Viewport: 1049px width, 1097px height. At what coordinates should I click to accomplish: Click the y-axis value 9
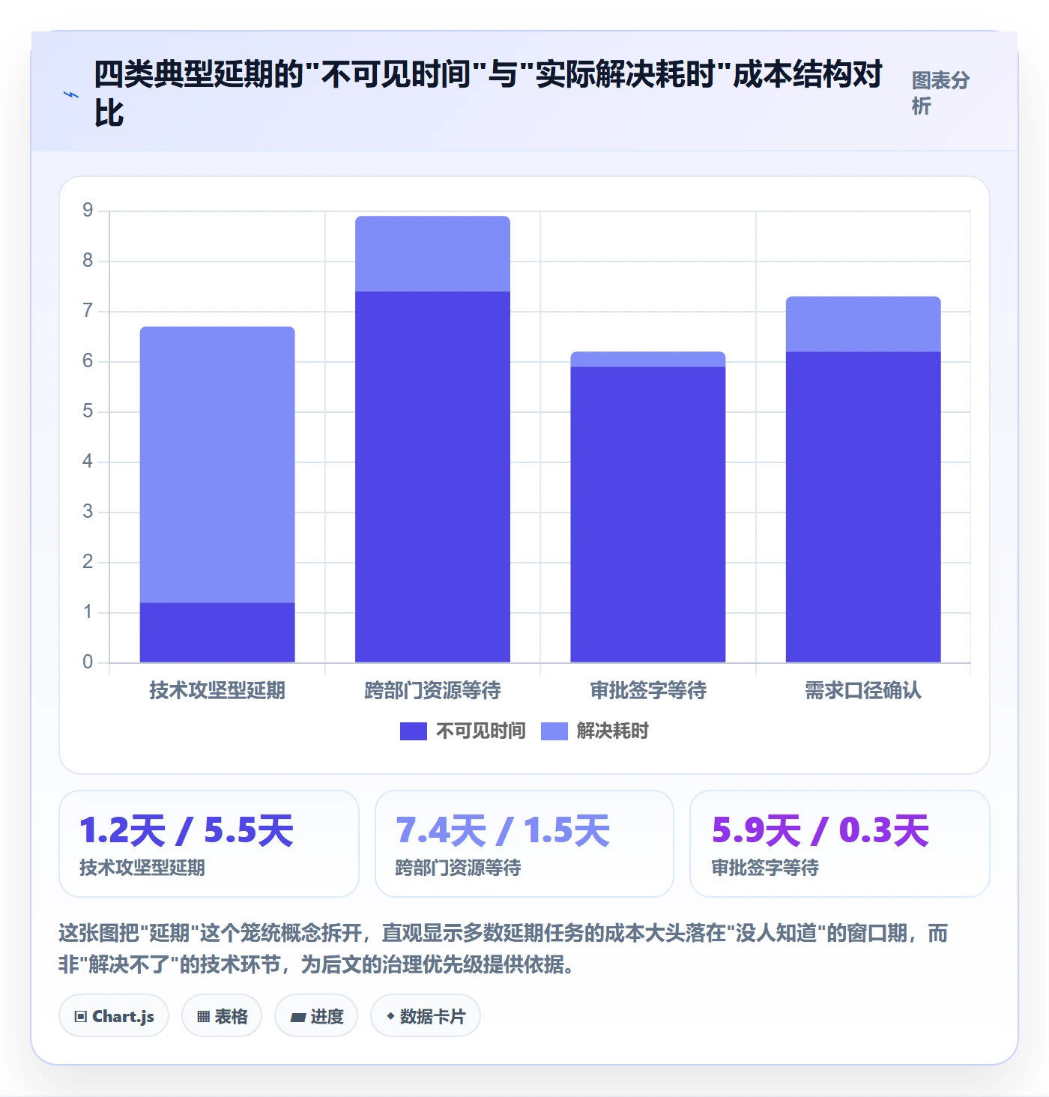(88, 211)
